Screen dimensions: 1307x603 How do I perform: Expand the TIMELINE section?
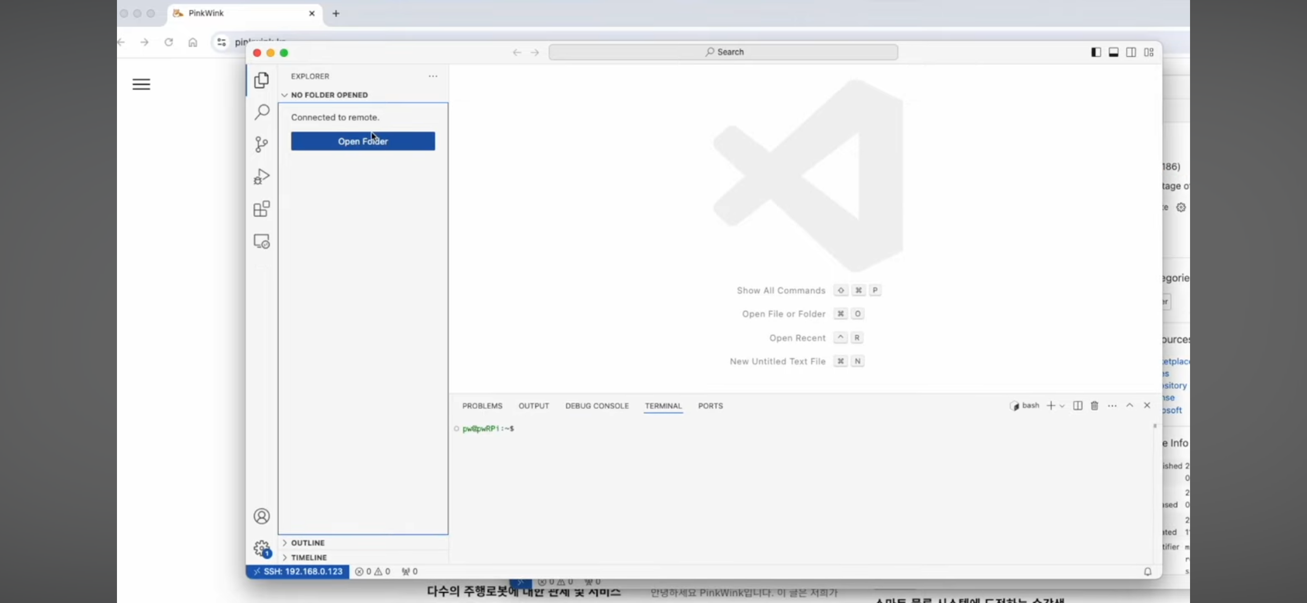tap(309, 557)
